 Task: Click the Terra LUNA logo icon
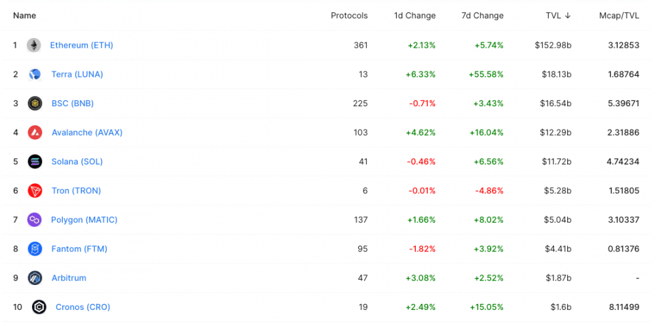pyautogui.click(x=35, y=74)
